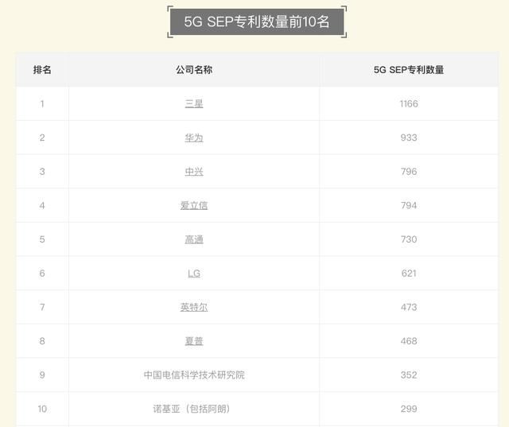Image resolution: width=509 pixels, height=427 pixels.
Task: Click the 352 patent count cell
Action: pyautogui.click(x=409, y=375)
